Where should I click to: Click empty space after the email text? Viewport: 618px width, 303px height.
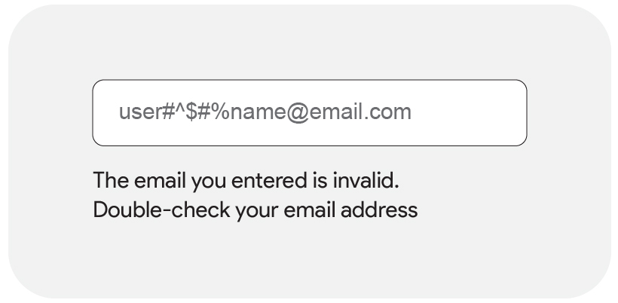click(x=469, y=113)
